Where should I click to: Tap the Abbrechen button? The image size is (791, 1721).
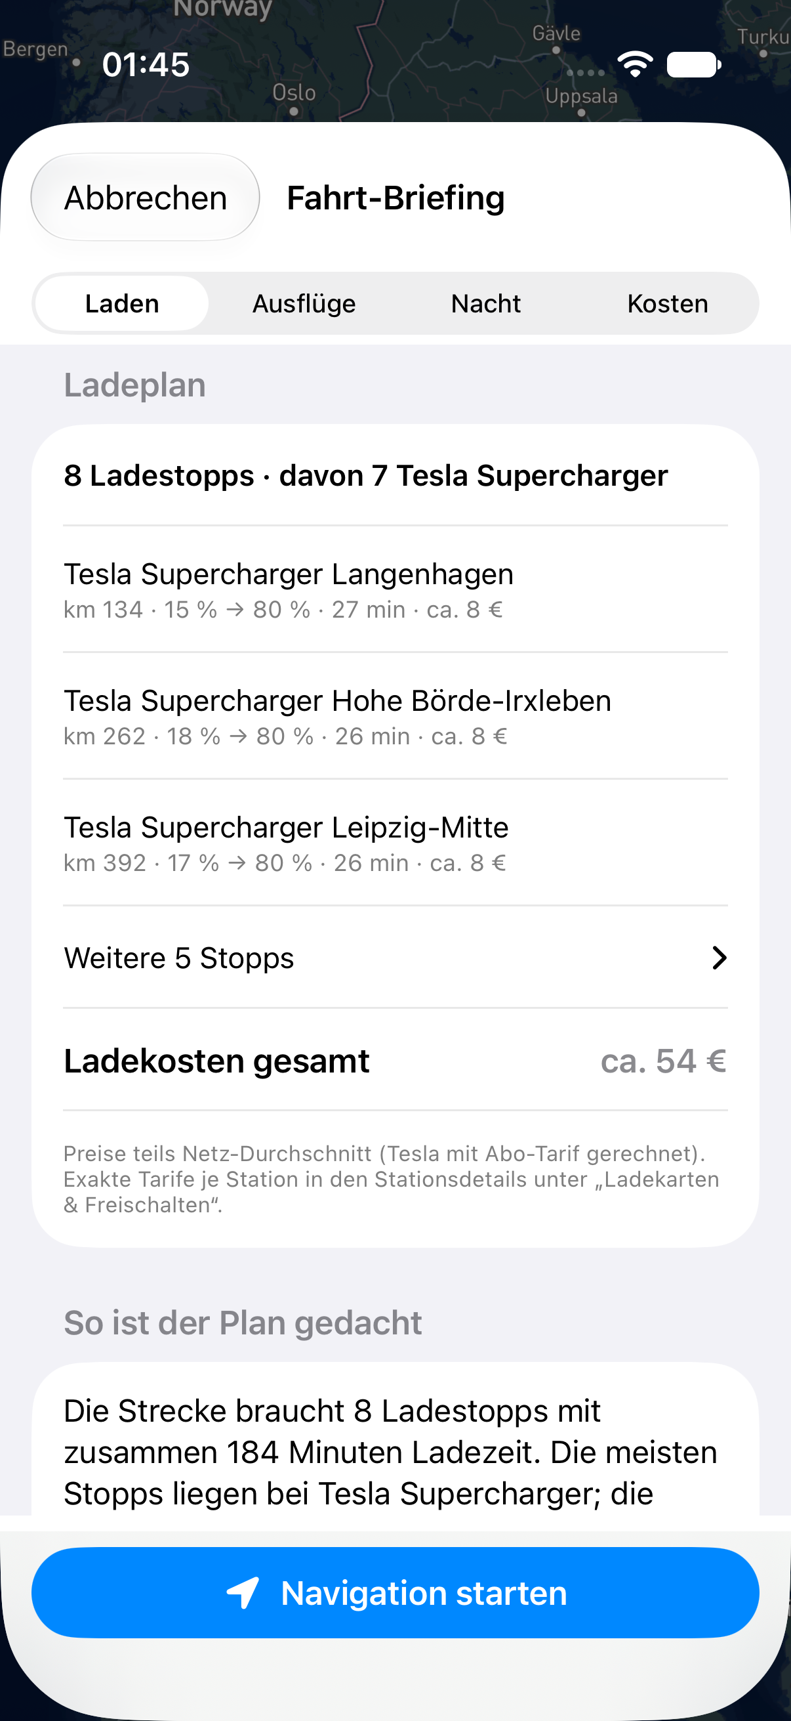tap(146, 198)
